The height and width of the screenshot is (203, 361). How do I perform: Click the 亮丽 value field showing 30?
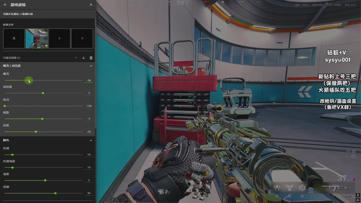(89, 193)
